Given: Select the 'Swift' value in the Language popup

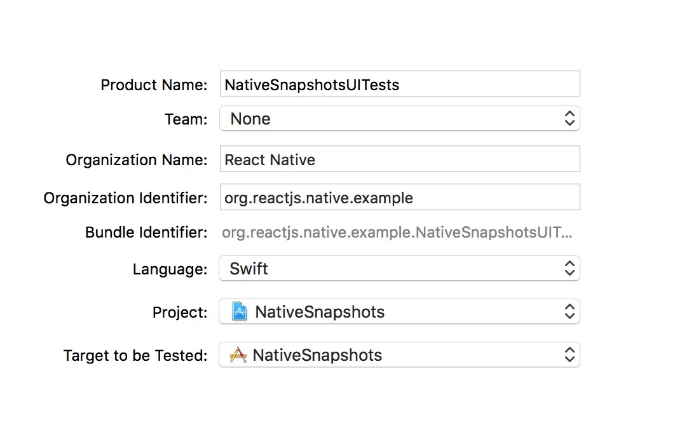Looking at the screenshot, I should point(249,269).
